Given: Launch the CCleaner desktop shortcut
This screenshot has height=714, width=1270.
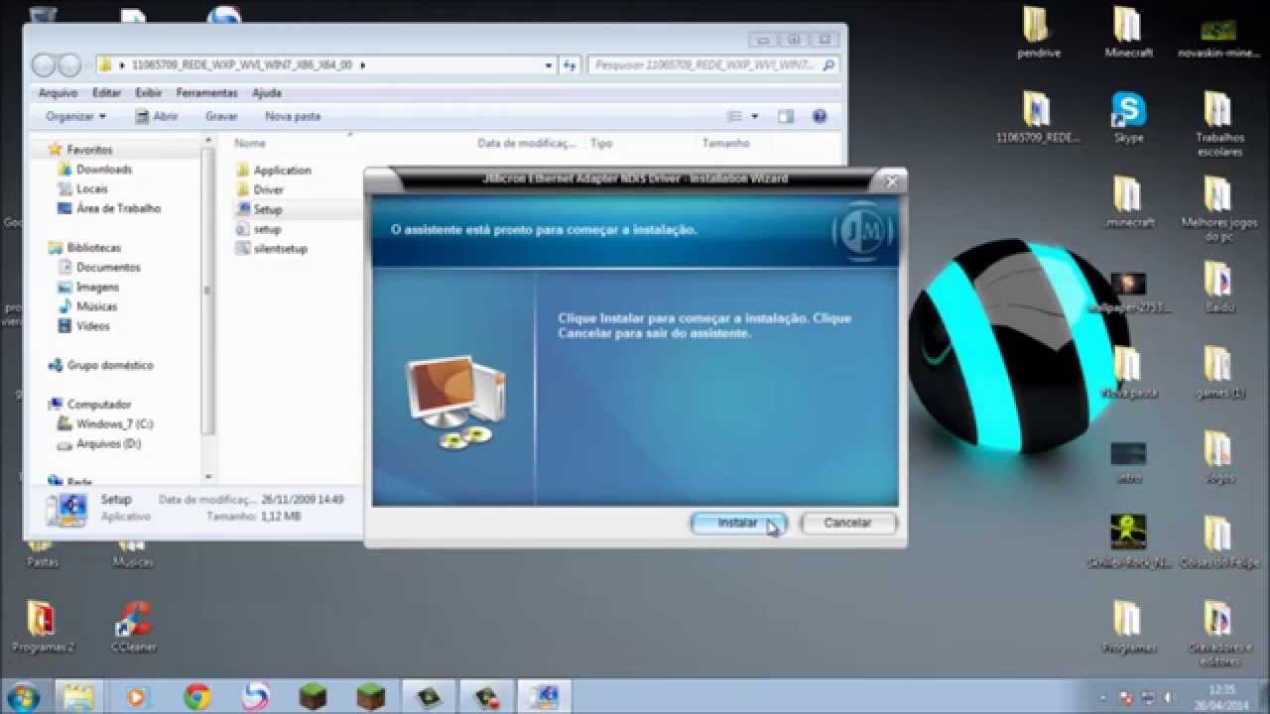Looking at the screenshot, I should (133, 628).
